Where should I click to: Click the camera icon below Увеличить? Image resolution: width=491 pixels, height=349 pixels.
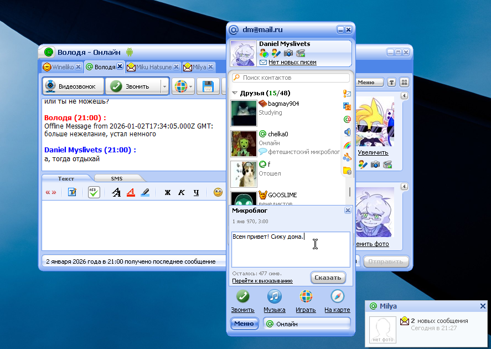click(x=375, y=165)
